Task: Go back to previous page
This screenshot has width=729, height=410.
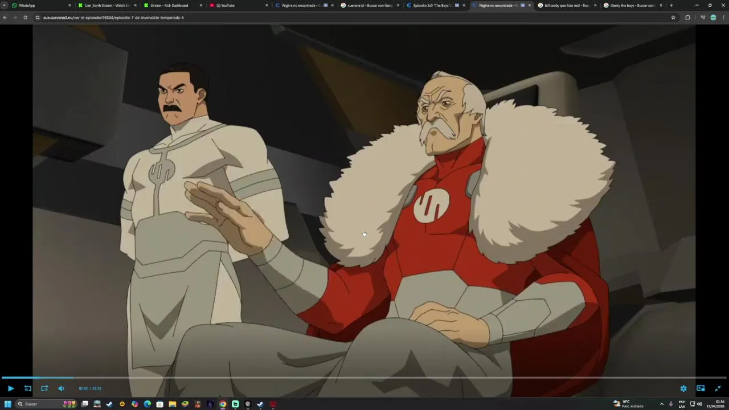Action: click(5, 18)
